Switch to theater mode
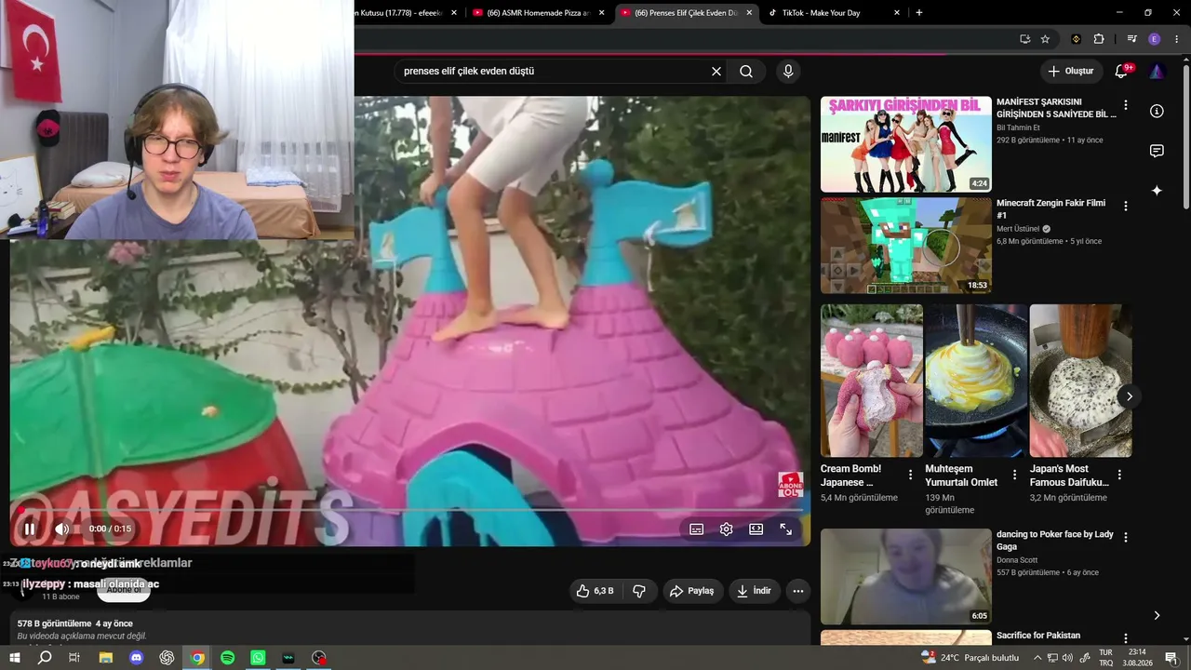 756,529
